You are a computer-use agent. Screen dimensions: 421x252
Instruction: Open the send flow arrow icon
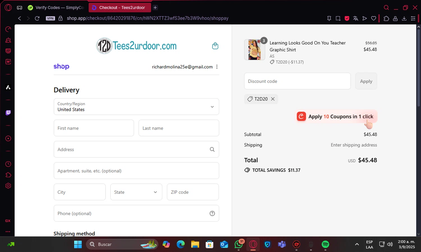[365, 18]
